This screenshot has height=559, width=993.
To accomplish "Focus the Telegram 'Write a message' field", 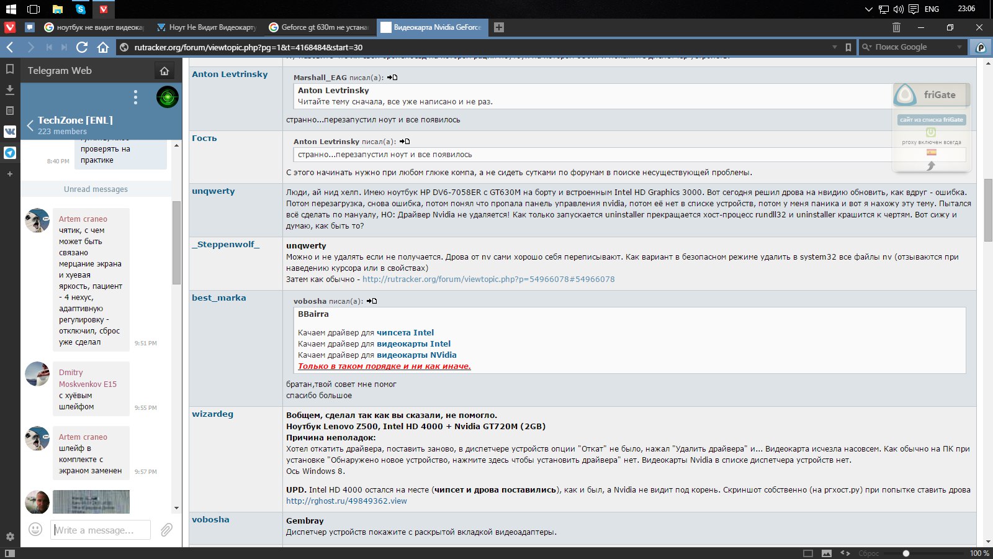I will coord(101,530).
